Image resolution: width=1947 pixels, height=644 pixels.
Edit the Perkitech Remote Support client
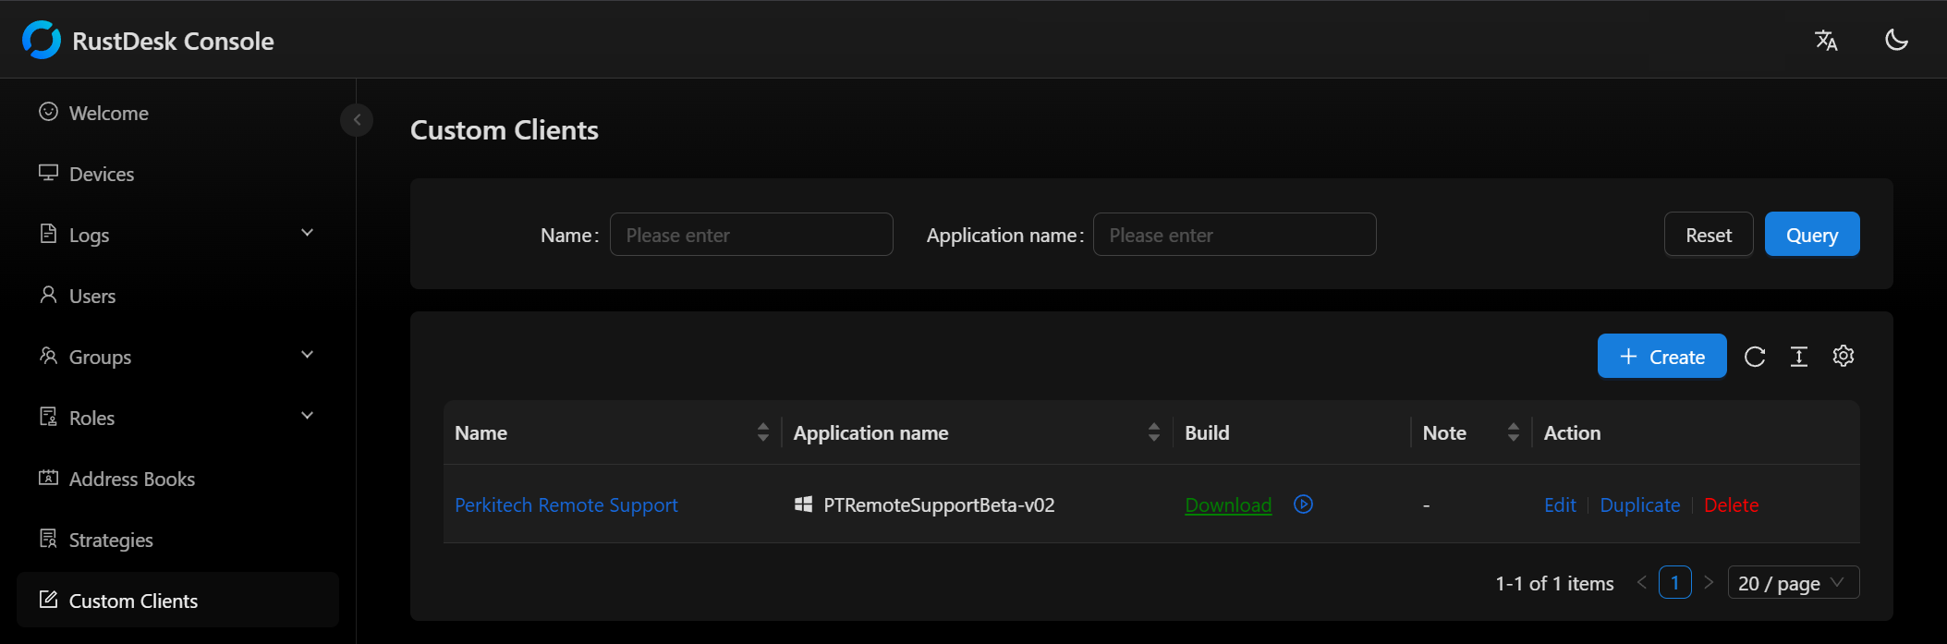click(1560, 505)
